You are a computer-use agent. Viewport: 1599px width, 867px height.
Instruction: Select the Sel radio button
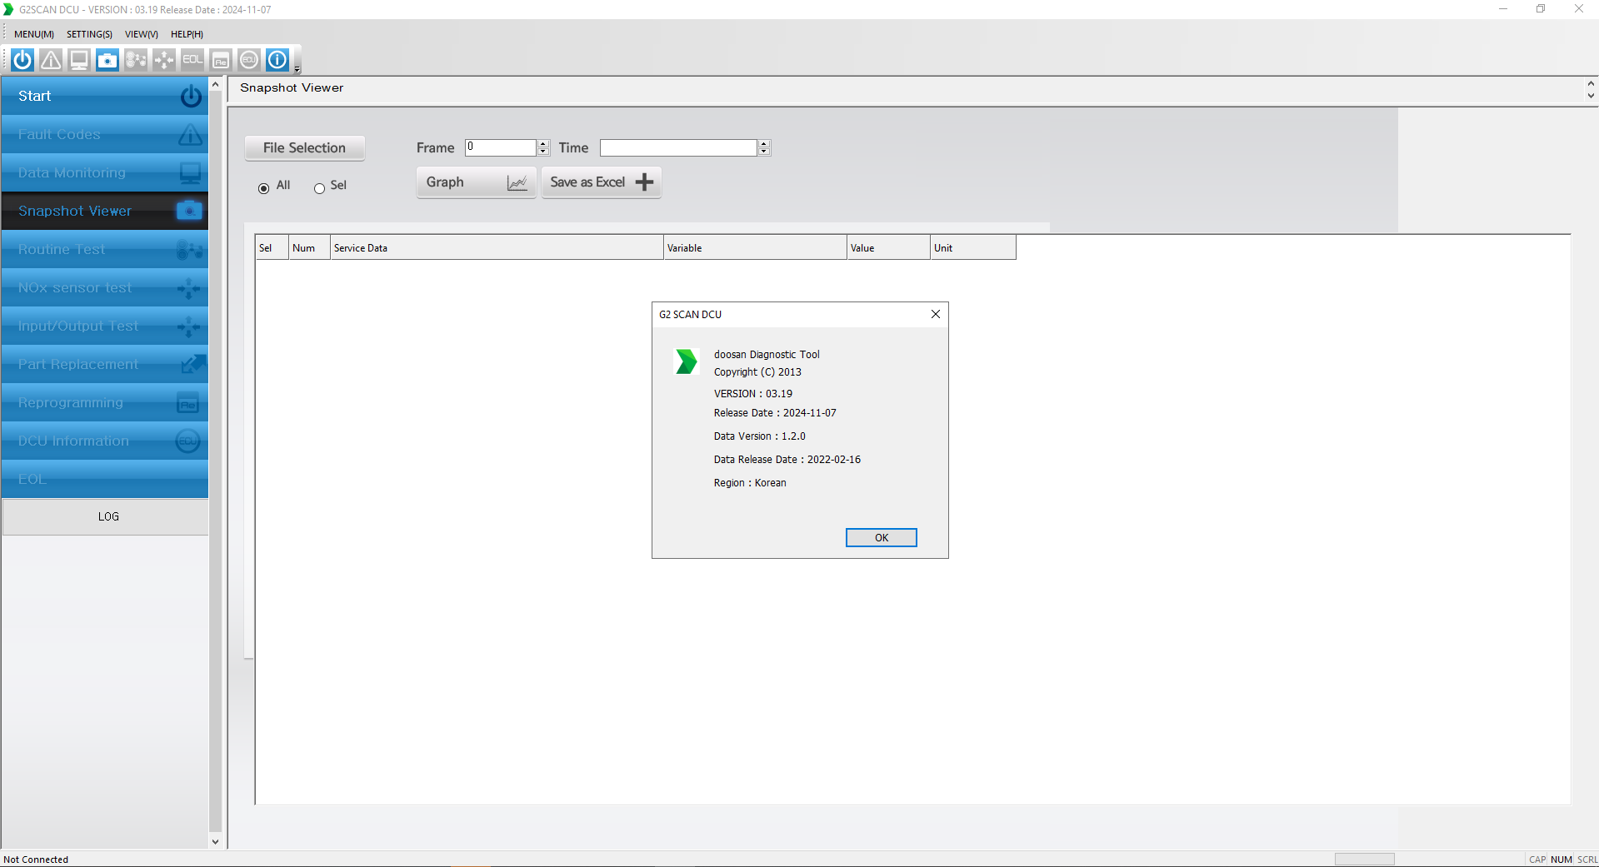pos(319,188)
